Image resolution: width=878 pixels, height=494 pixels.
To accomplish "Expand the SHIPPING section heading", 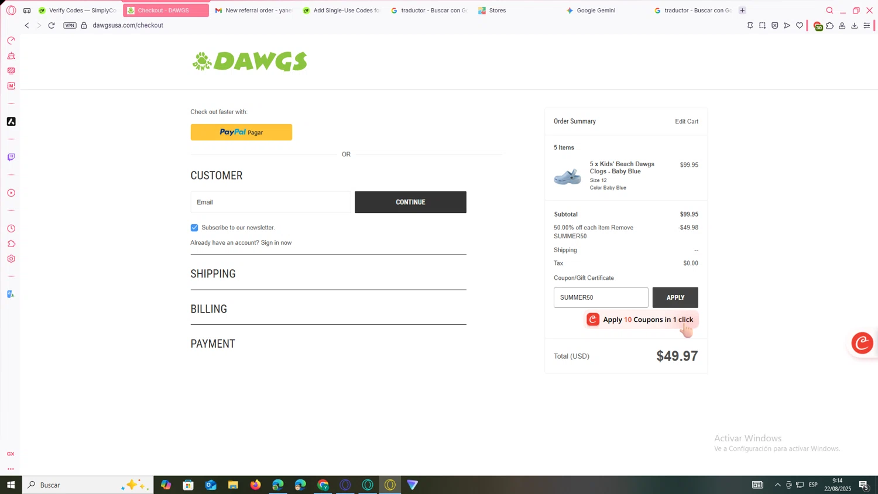I will coord(213,274).
